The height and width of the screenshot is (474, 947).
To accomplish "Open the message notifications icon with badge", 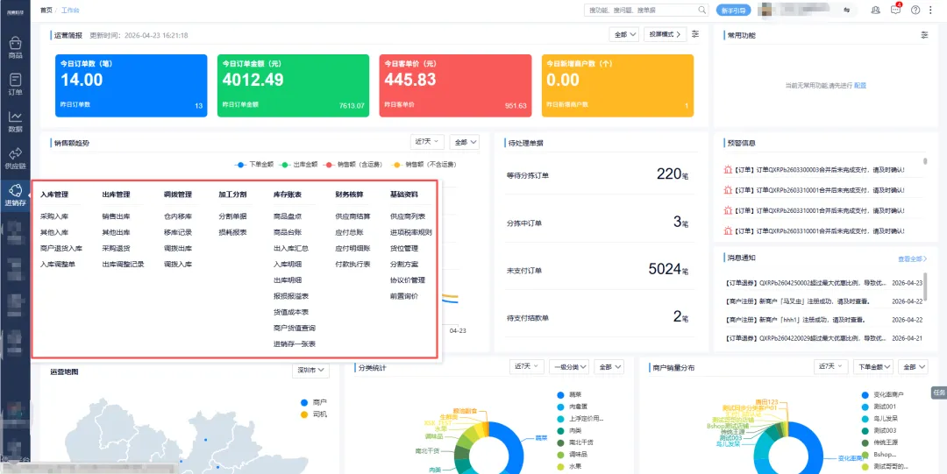I will [x=896, y=10].
